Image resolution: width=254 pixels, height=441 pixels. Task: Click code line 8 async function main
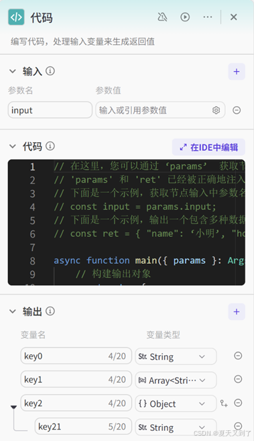pos(149,260)
